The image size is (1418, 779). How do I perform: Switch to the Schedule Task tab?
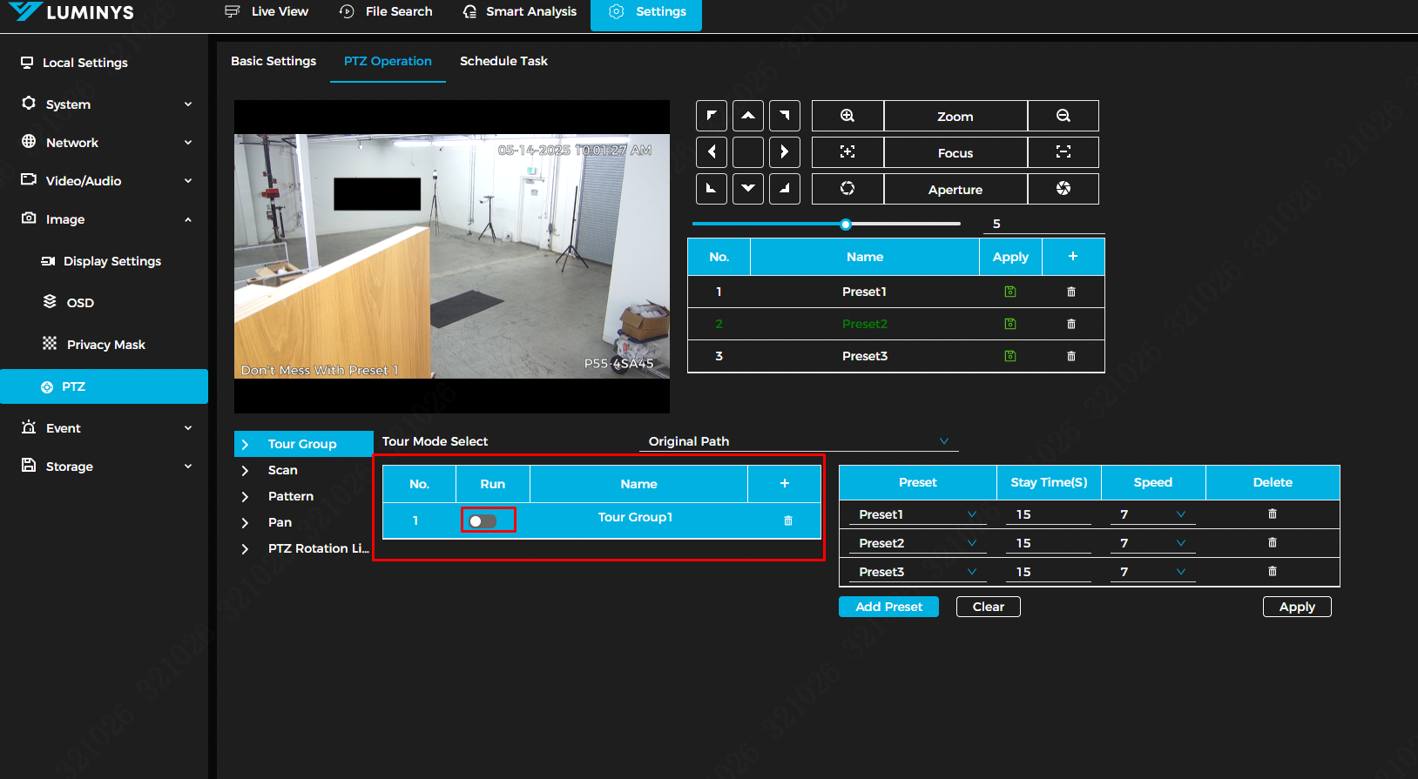[503, 61]
